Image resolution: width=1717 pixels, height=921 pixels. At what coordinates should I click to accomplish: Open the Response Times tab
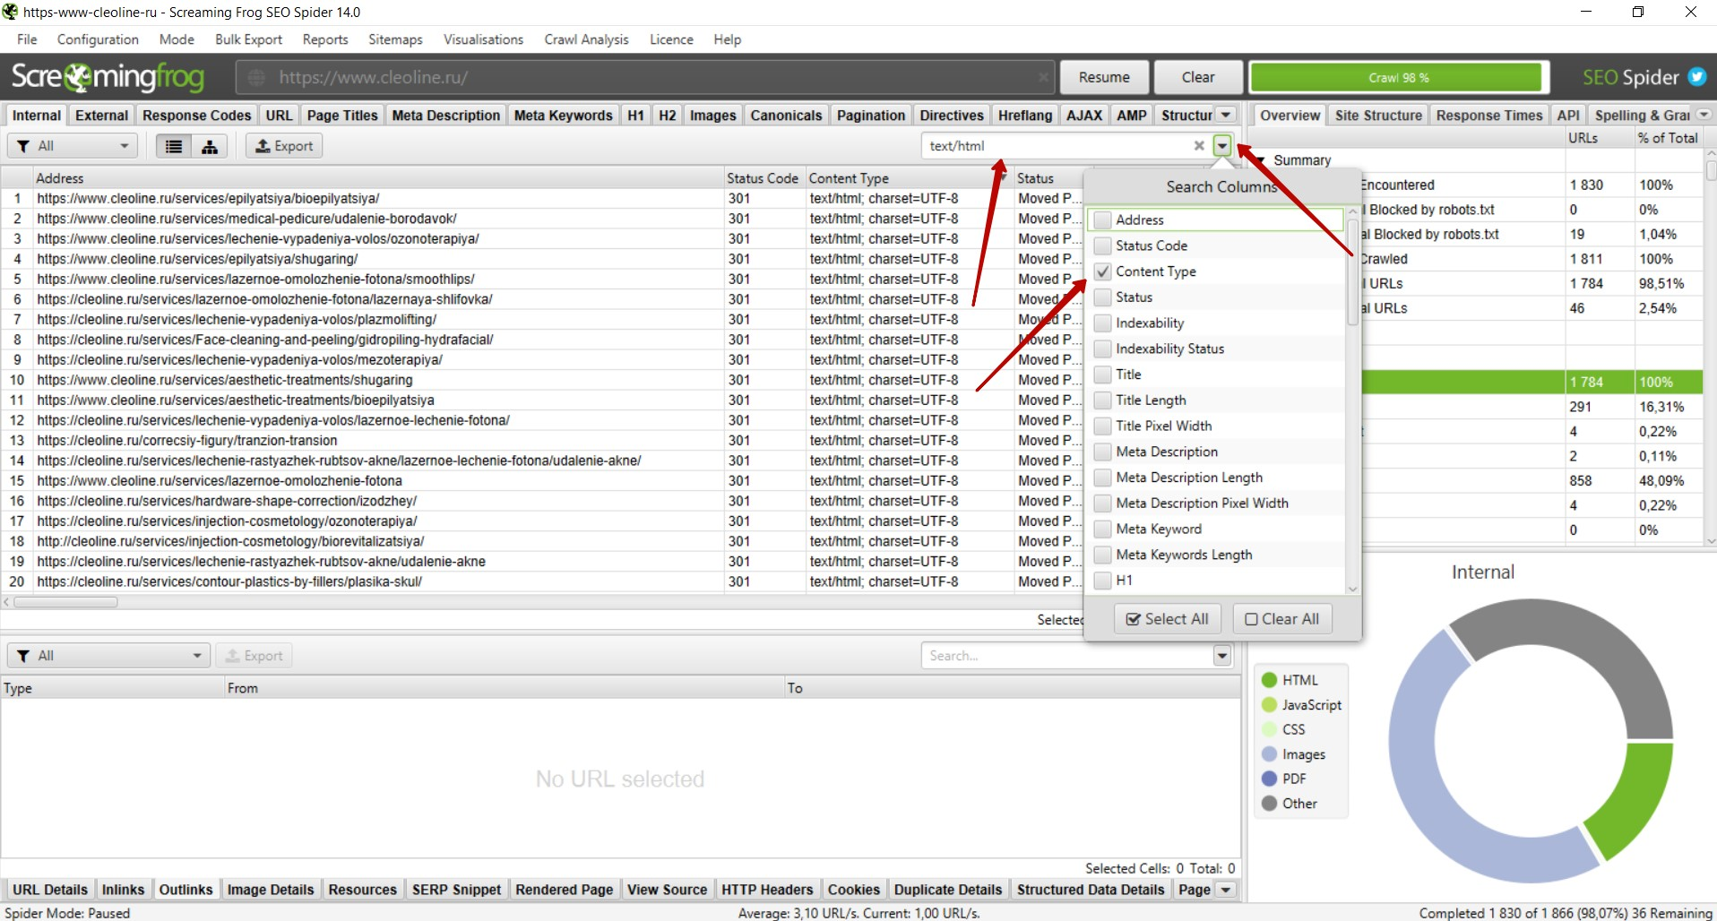pos(1489,116)
